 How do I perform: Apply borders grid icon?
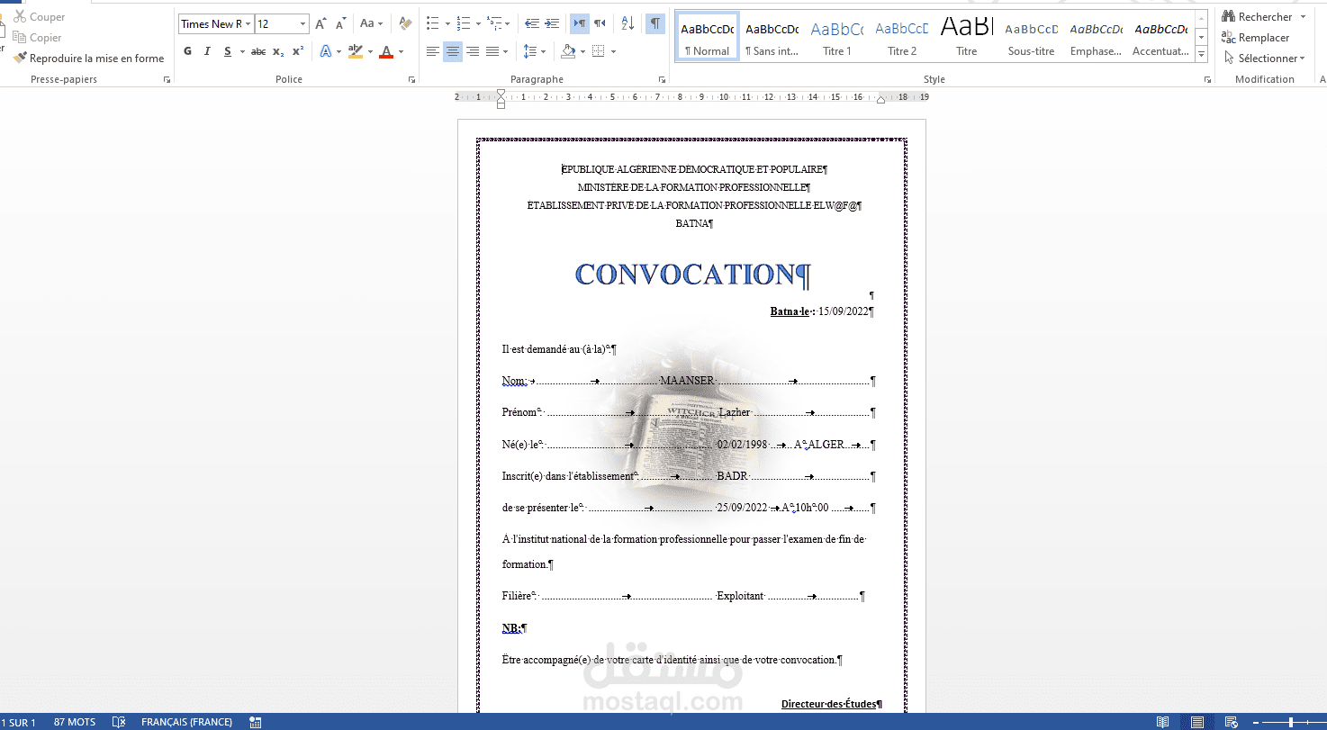tap(599, 51)
